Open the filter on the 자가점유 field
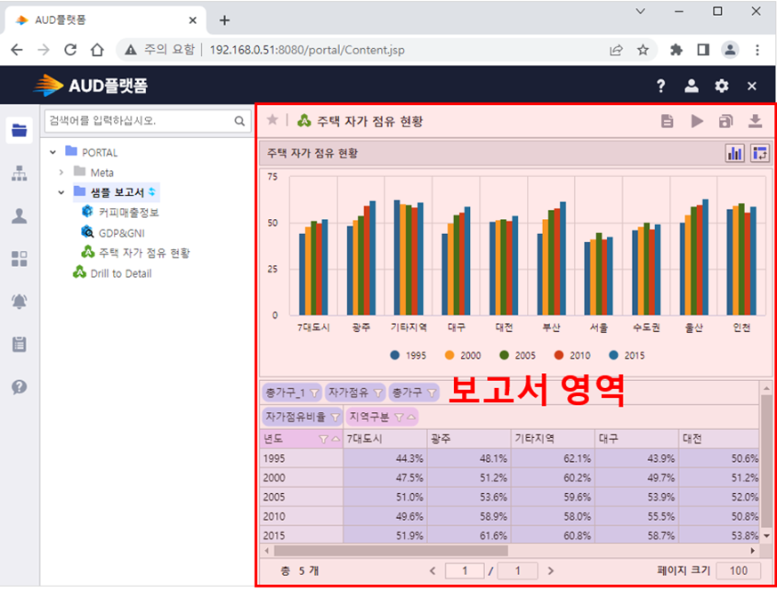The height and width of the screenshot is (591, 777). tap(377, 393)
